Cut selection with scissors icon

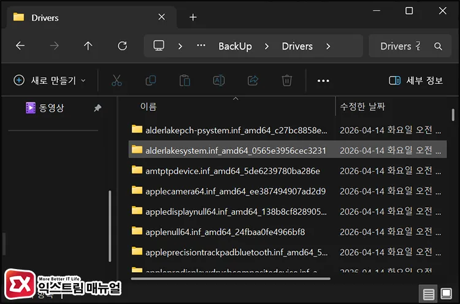117,80
